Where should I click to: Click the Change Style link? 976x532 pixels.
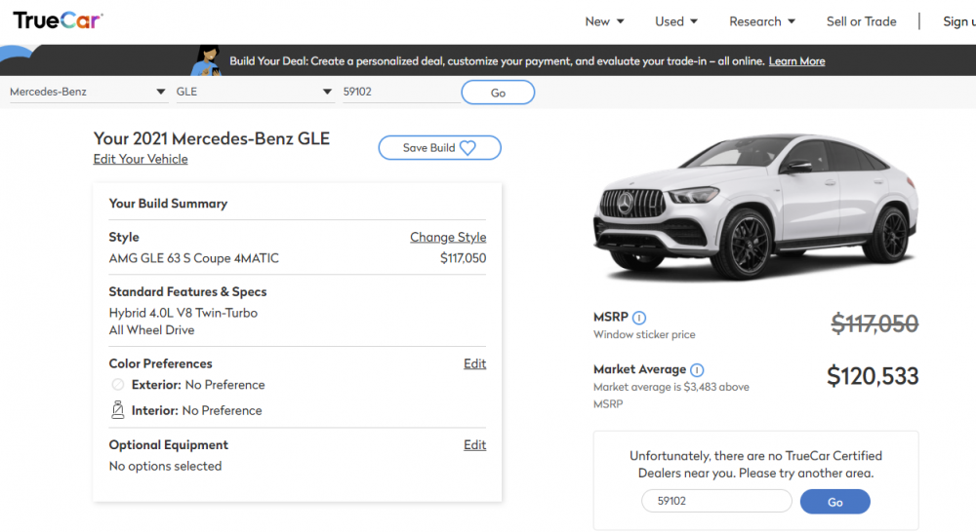click(448, 237)
